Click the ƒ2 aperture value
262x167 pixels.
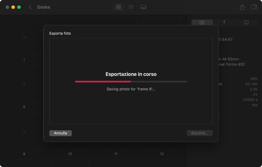point(255,94)
